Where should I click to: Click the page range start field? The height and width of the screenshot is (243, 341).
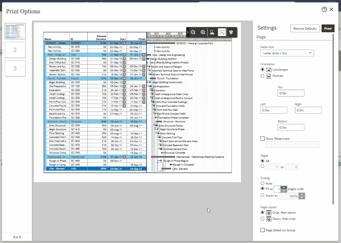[272, 167]
